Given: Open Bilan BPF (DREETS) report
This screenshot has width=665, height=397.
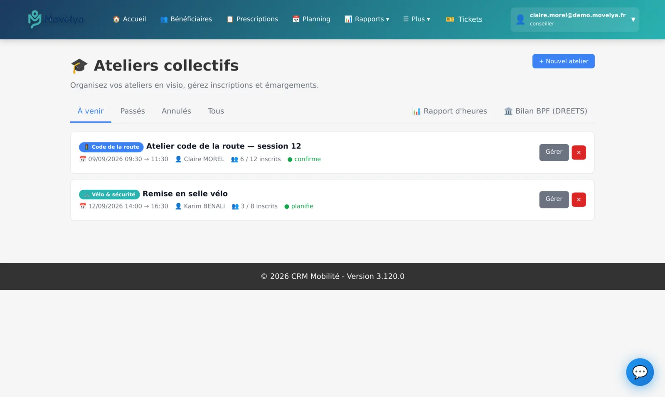Looking at the screenshot, I should [x=546, y=111].
